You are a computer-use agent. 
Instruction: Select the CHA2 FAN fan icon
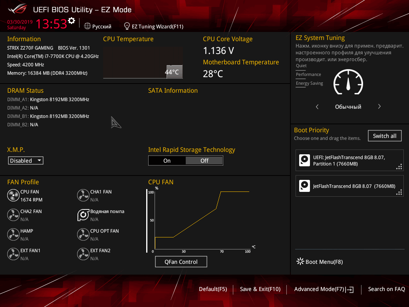point(13,215)
